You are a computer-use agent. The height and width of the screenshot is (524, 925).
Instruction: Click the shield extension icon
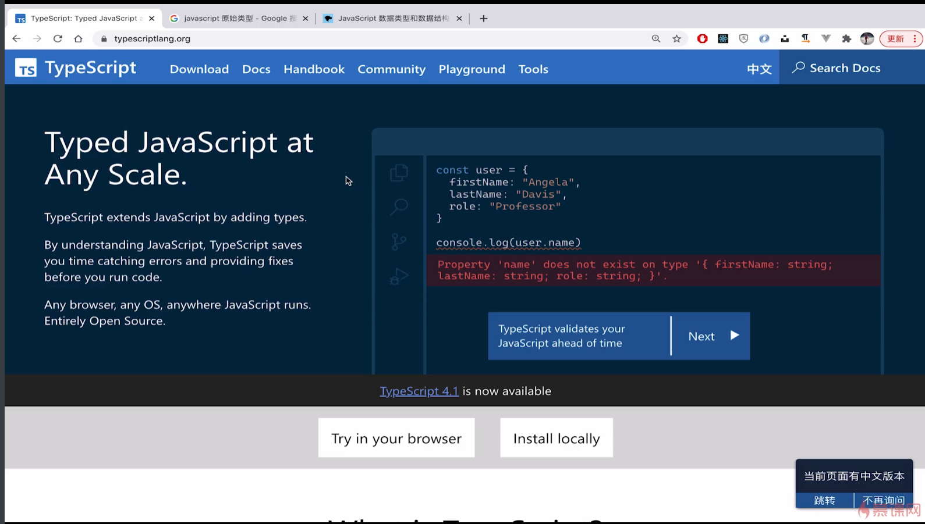coord(743,38)
